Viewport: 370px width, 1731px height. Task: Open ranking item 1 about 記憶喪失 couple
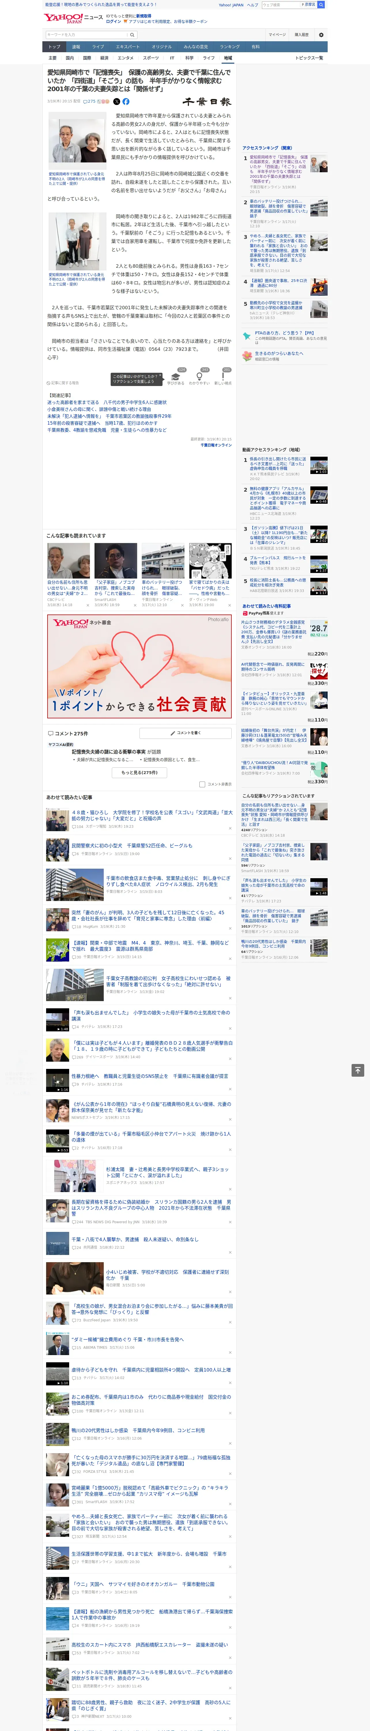point(279,169)
